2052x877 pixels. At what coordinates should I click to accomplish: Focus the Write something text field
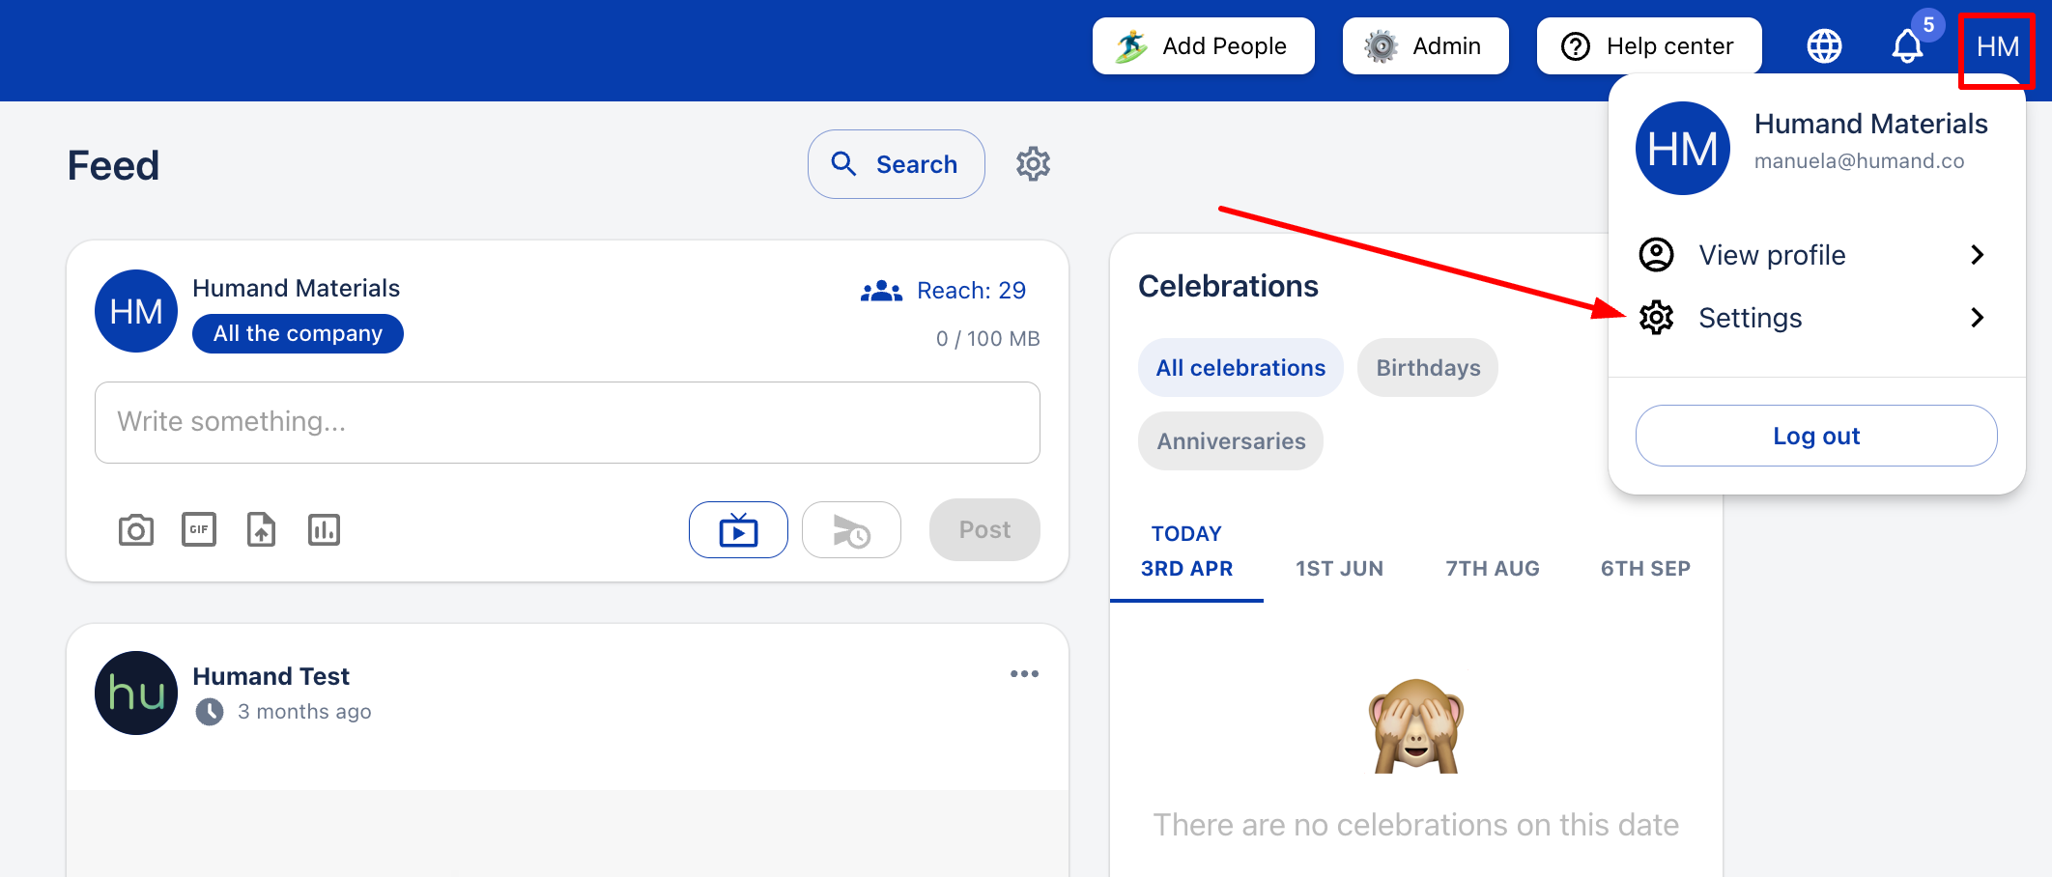567,422
